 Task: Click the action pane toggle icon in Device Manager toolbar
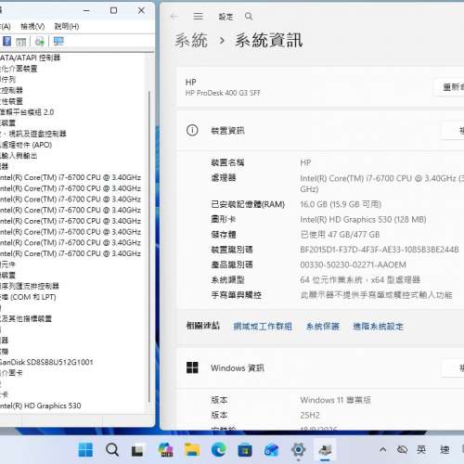point(21,42)
